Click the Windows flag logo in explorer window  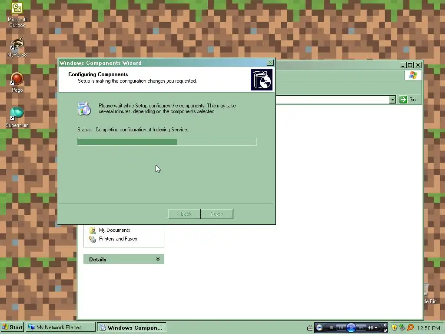413,75
